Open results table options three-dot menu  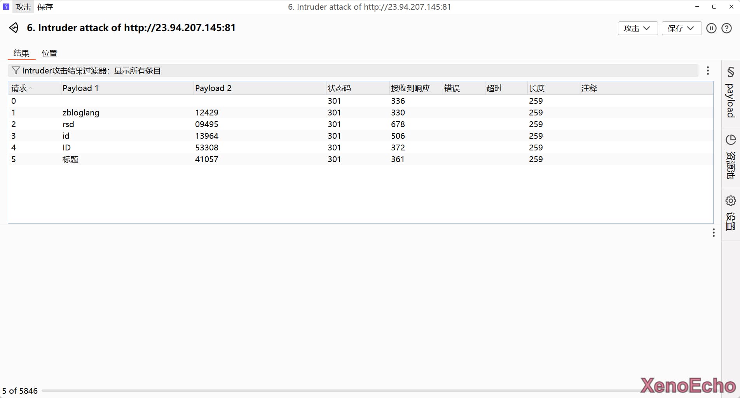tap(708, 71)
